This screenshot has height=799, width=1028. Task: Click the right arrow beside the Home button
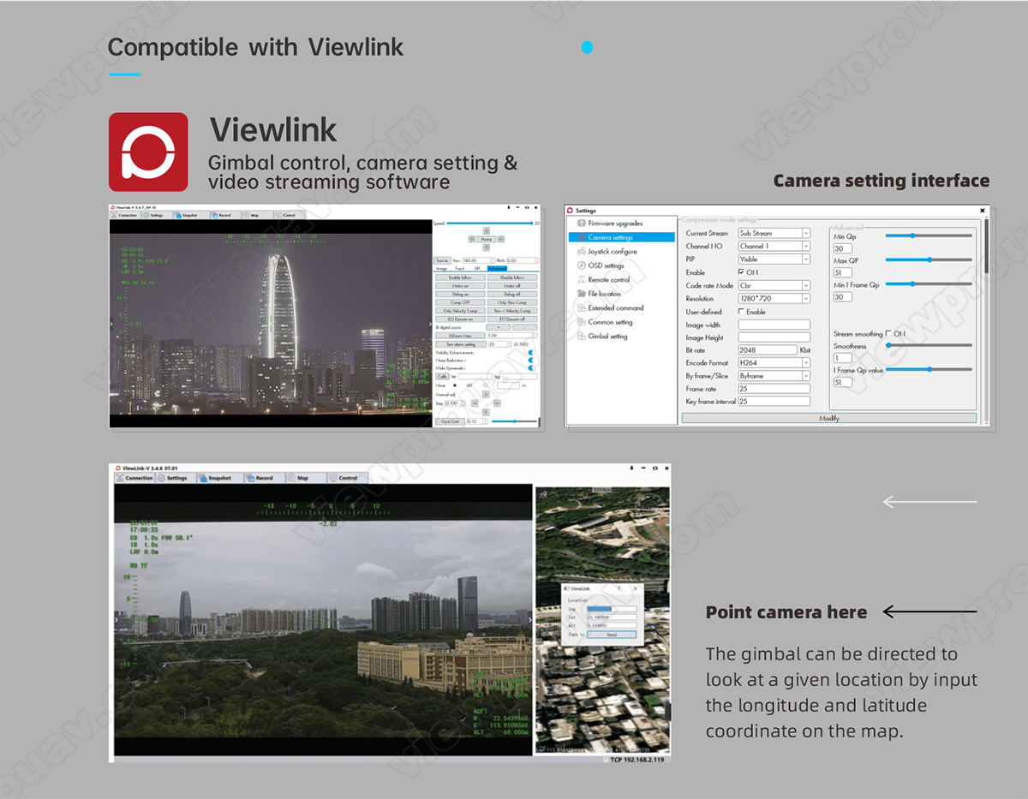pyautogui.click(x=499, y=240)
